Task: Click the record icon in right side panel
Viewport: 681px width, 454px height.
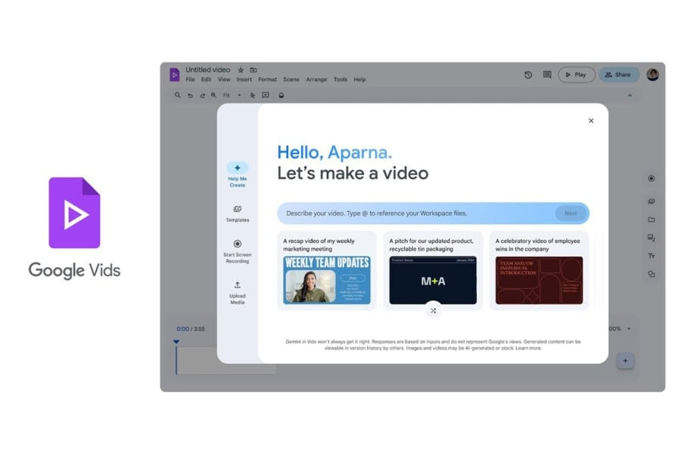Action: 651,179
